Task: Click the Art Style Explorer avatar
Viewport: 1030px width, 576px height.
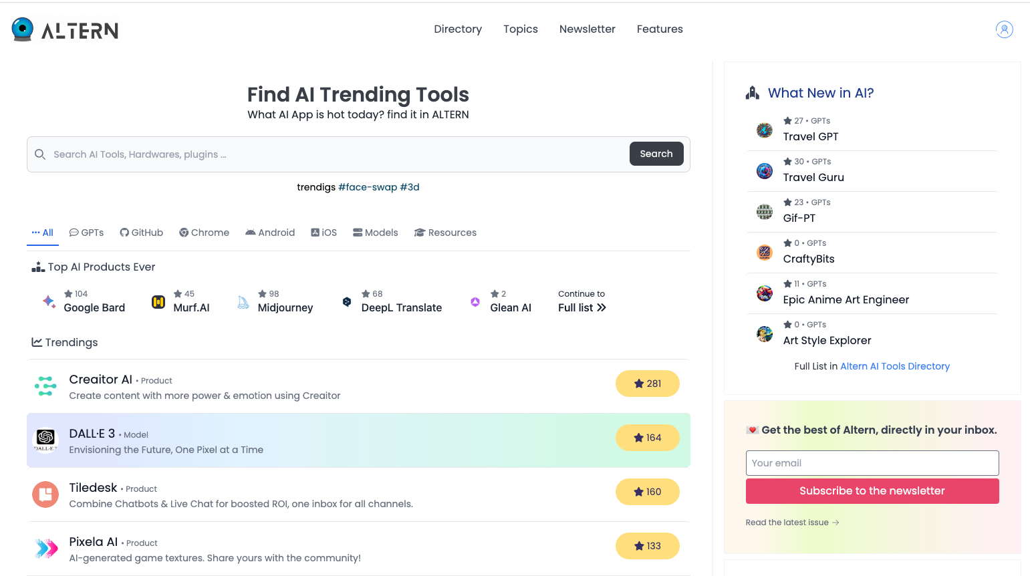Action: point(765,334)
